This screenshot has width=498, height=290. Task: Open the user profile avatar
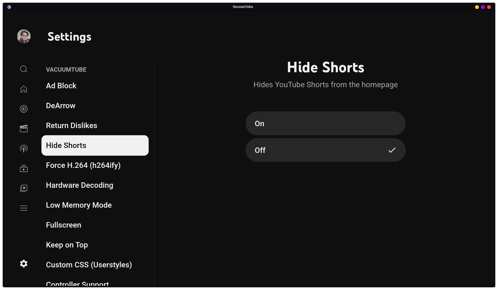[24, 36]
